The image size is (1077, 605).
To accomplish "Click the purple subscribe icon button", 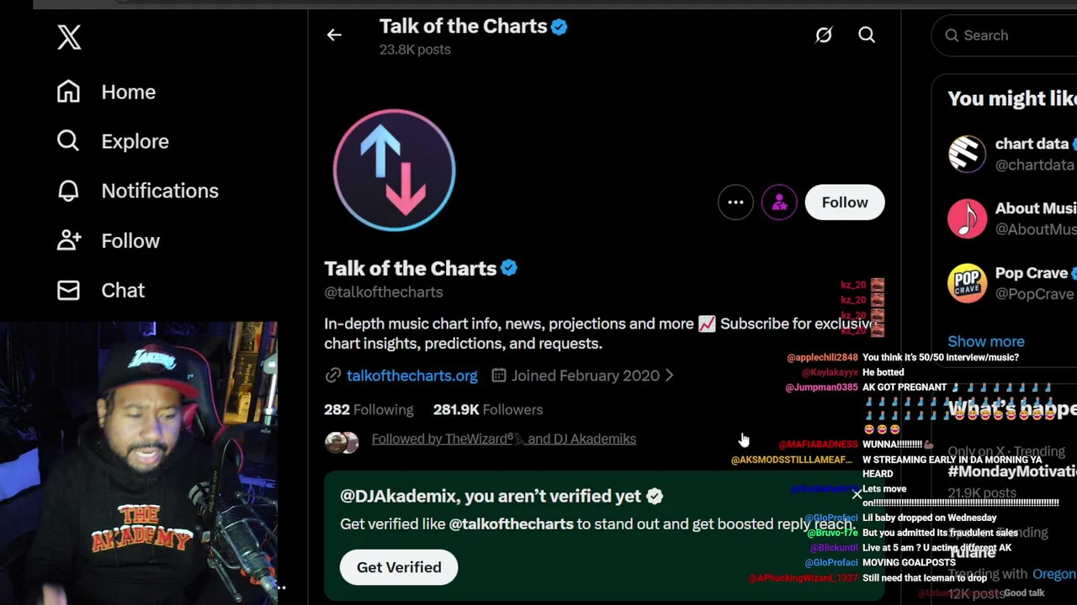I will (x=779, y=203).
